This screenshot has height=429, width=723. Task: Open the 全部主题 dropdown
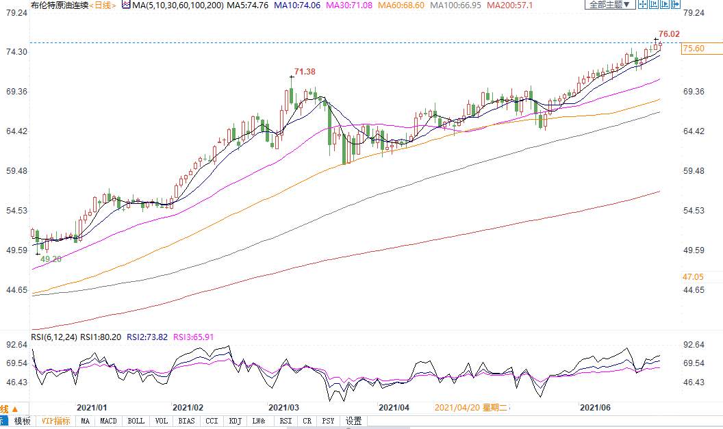pyautogui.click(x=609, y=5)
